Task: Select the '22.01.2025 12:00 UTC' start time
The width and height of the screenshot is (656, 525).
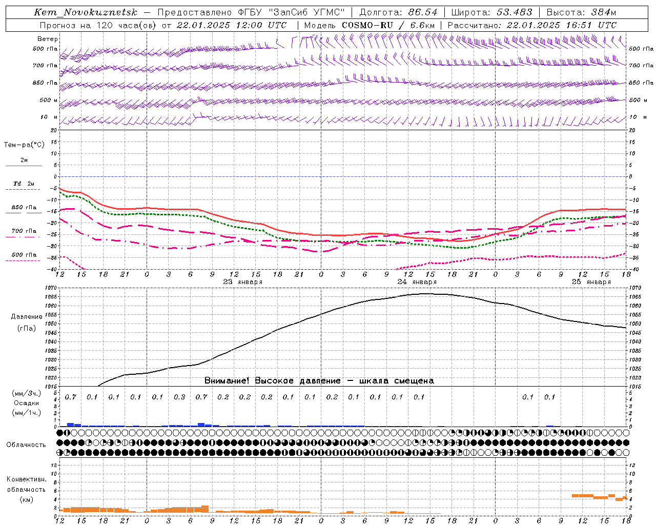Action: coord(231,25)
